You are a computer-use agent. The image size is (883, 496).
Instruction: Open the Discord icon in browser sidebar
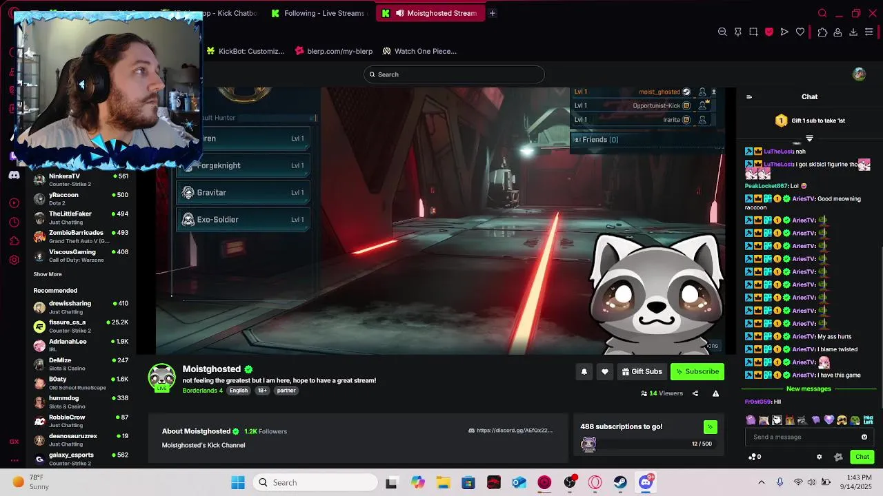click(x=14, y=175)
